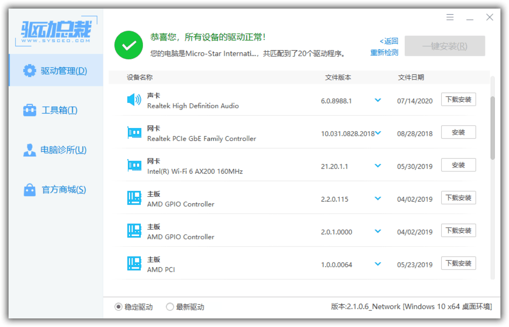Click the Realtek PCIe network card icon
The width and height of the screenshot is (509, 327).
134,133
